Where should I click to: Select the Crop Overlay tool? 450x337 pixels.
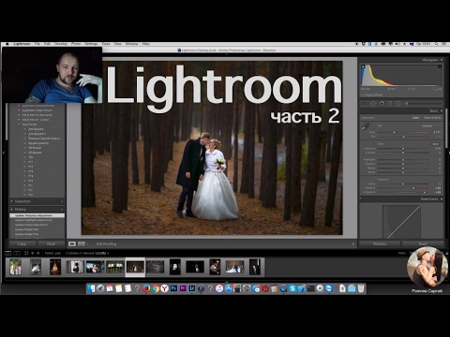[x=365, y=103]
